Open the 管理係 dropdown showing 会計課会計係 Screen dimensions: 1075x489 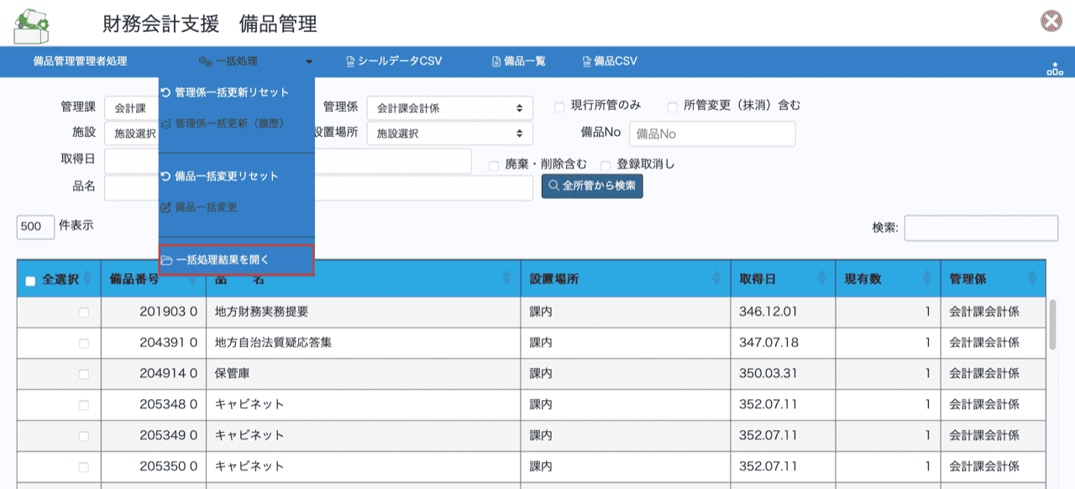tap(449, 108)
